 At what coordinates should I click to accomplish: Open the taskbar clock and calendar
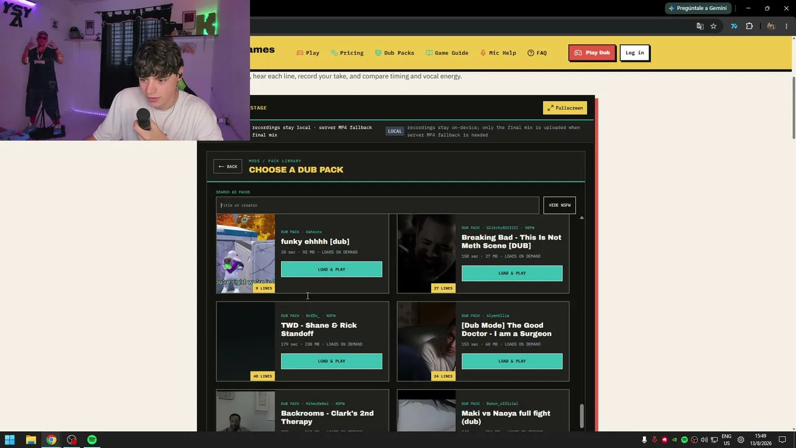click(761, 440)
